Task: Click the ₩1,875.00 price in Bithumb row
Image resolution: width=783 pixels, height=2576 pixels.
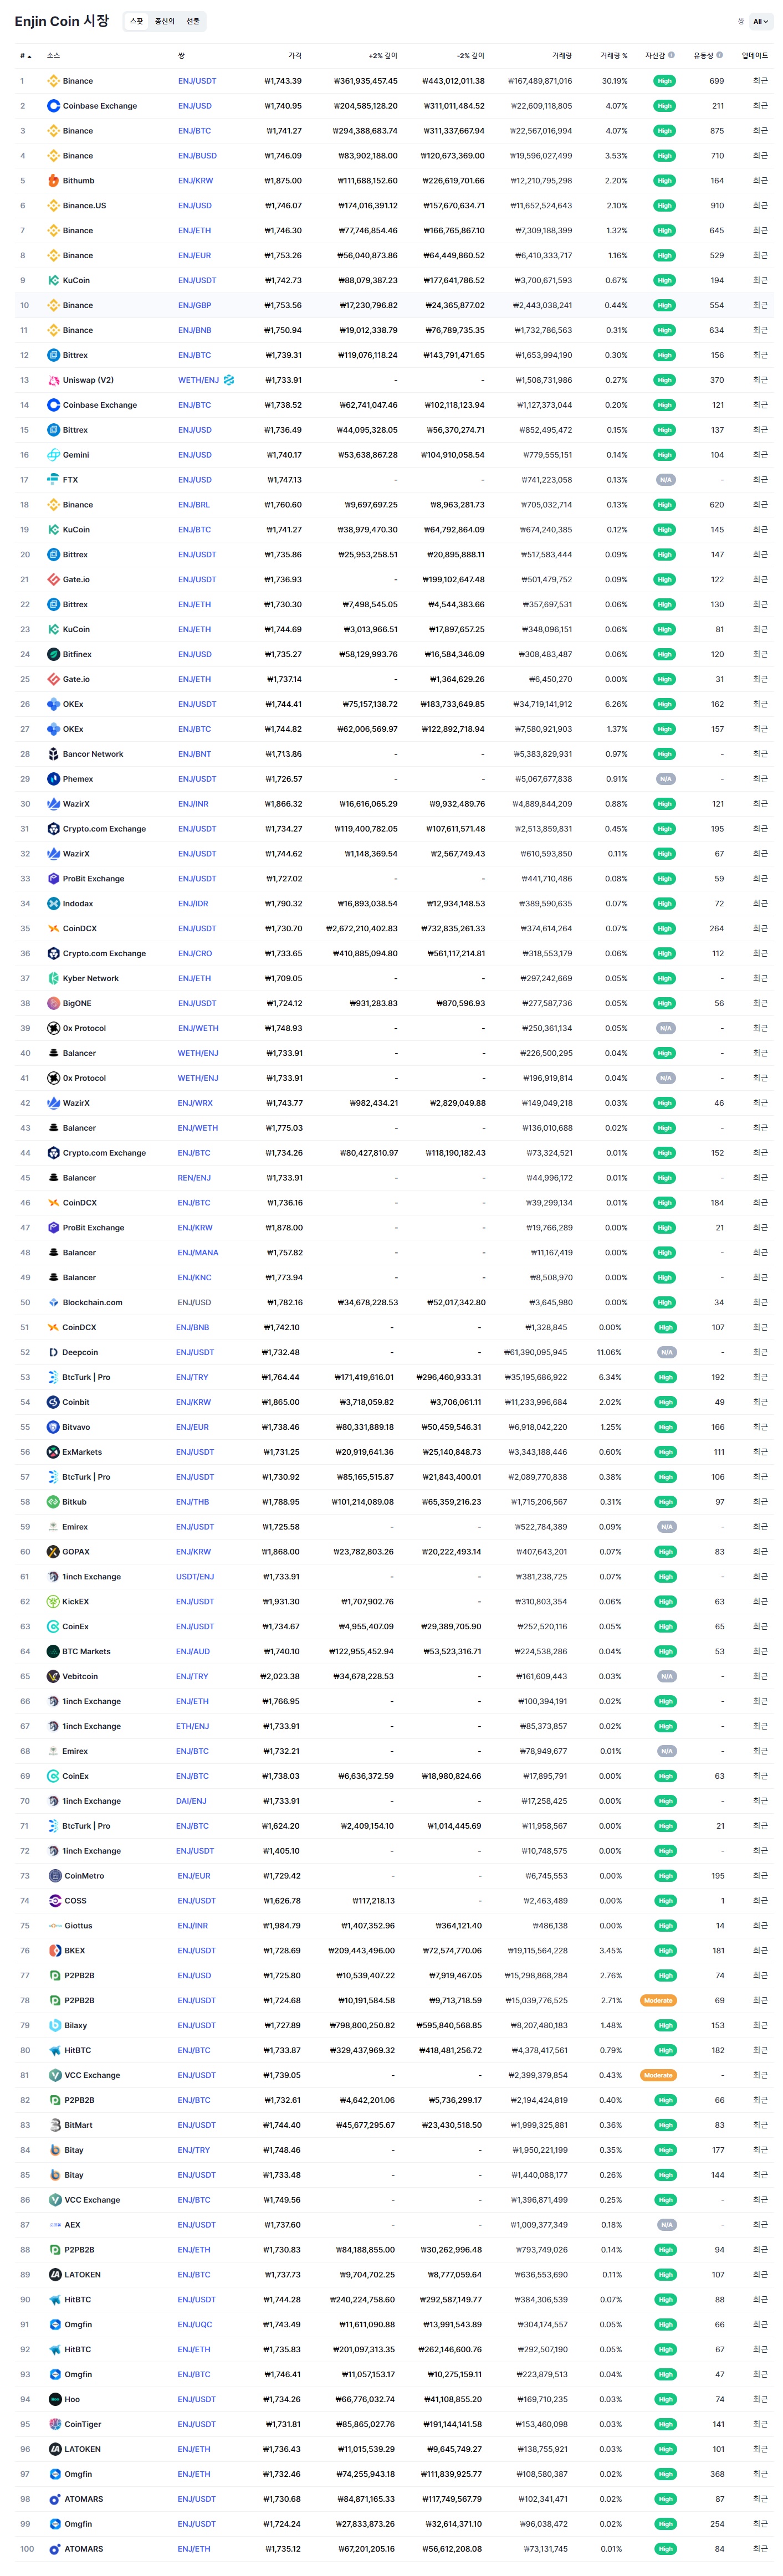Action: point(283,181)
